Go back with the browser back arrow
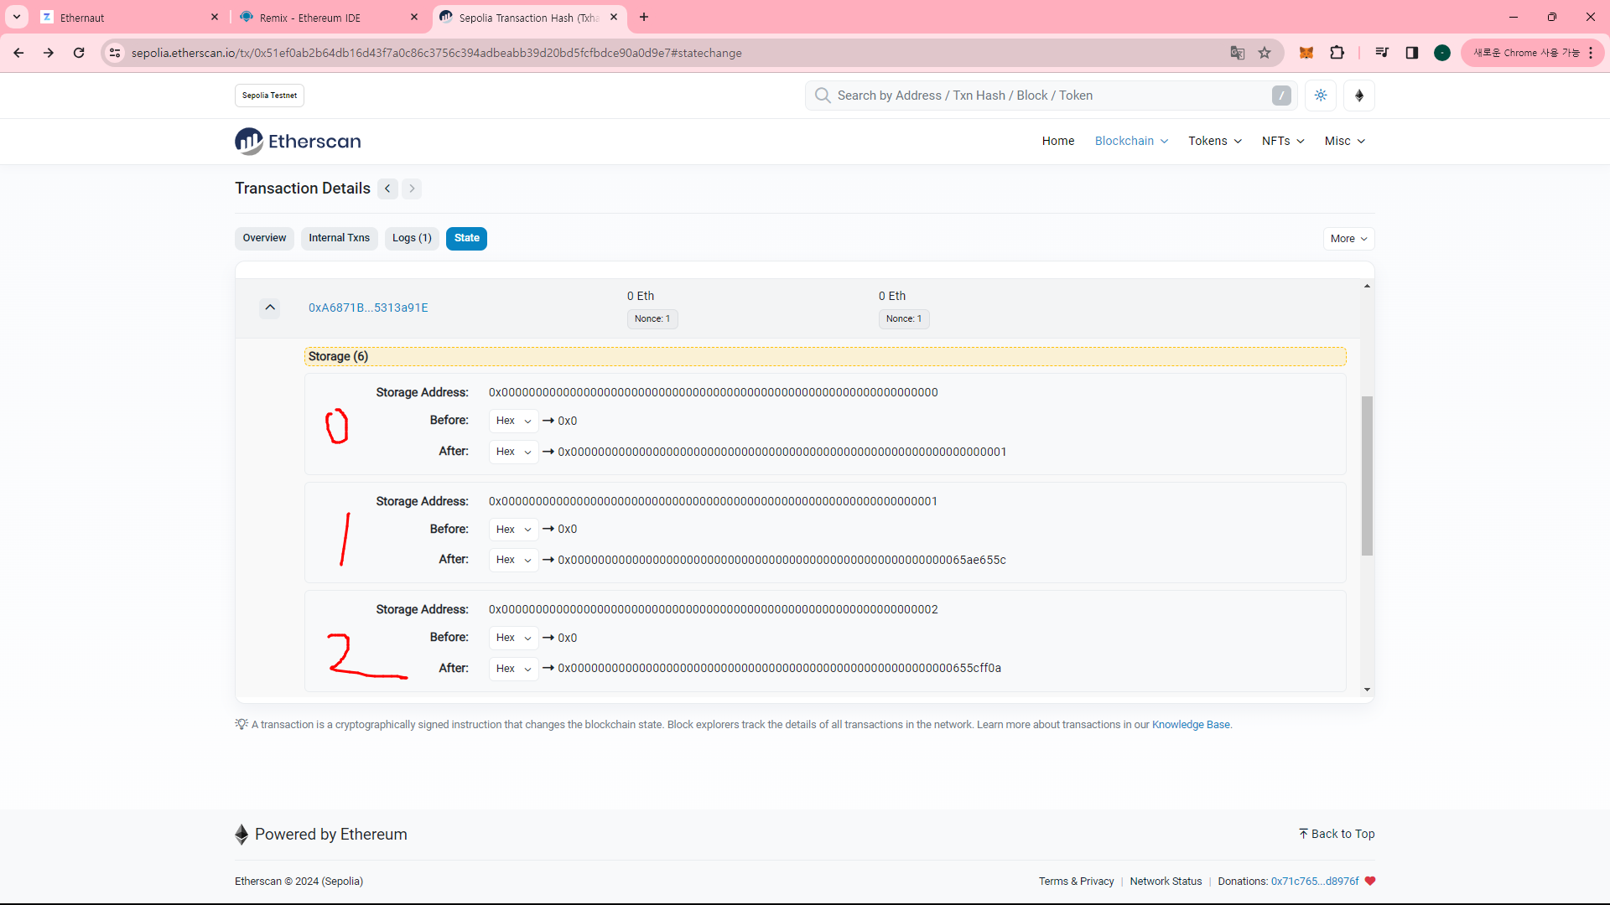 [18, 53]
